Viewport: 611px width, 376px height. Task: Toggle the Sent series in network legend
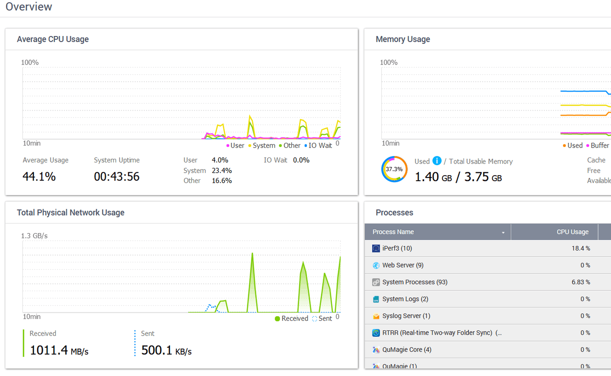click(x=322, y=319)
